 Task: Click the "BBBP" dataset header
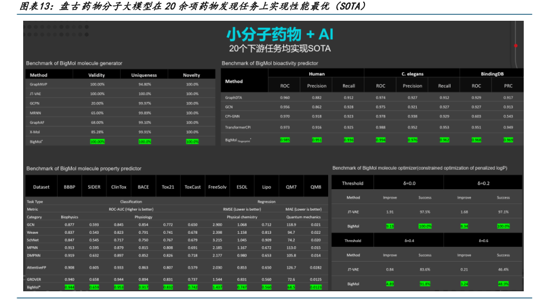70,187
